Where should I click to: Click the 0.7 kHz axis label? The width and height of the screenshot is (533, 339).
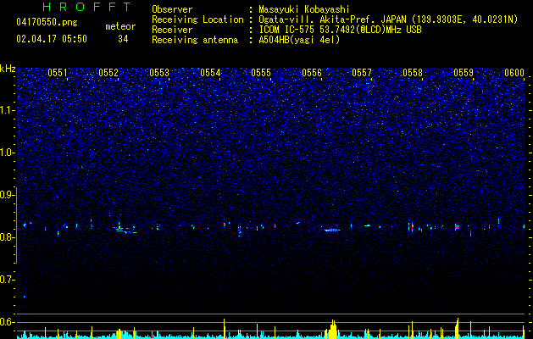[x=8, y=280]
